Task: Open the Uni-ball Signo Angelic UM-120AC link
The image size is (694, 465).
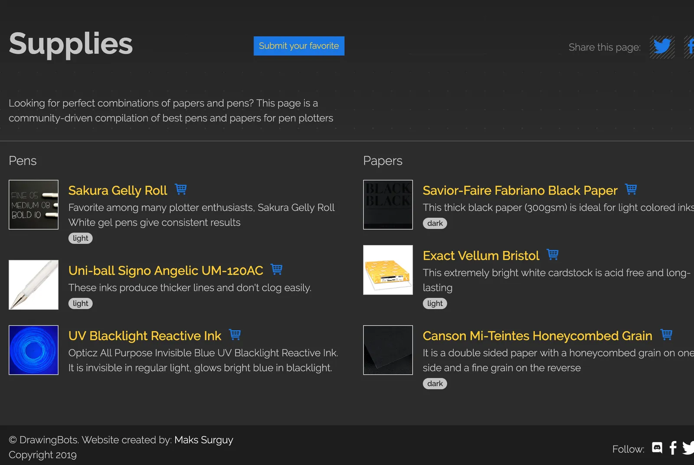Action: [166, 270]
